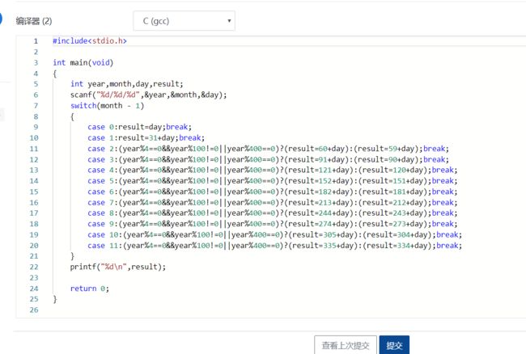Click the case 11 code line
Screen dimensions: 526x354
(275, 246)
